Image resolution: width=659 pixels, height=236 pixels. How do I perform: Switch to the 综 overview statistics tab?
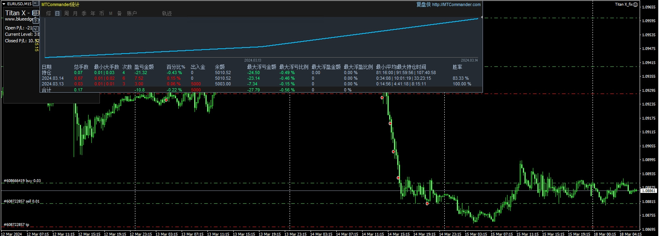click(x=48, y=13)
